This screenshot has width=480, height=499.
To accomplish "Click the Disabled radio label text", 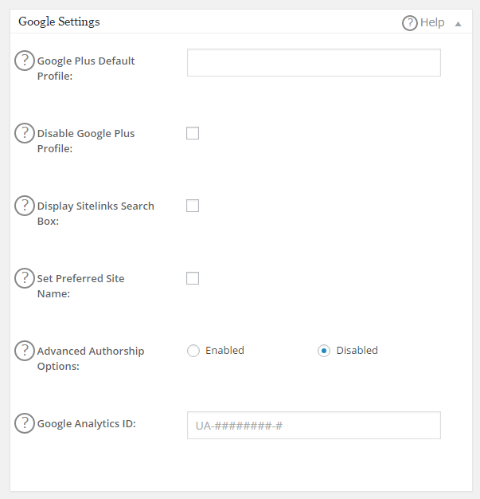I will pyautogui.click(x=357, y=350).
